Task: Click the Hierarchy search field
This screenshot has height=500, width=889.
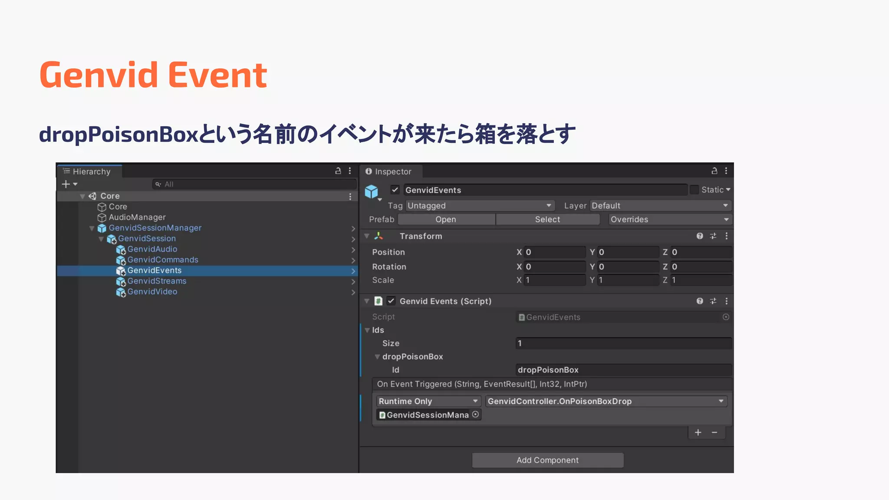Action: click(x=254, y=184)
